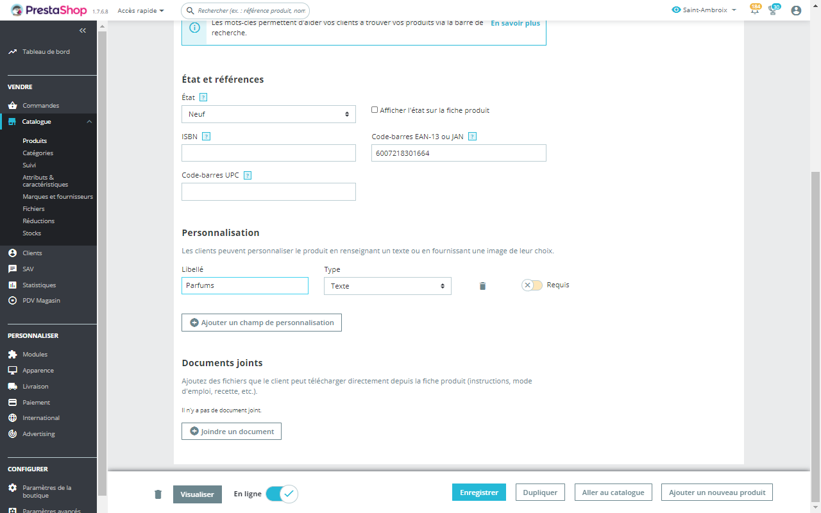The height and width of the screenshot is (513, 821).
Task: Click the État help question icon
Action: 203,97
